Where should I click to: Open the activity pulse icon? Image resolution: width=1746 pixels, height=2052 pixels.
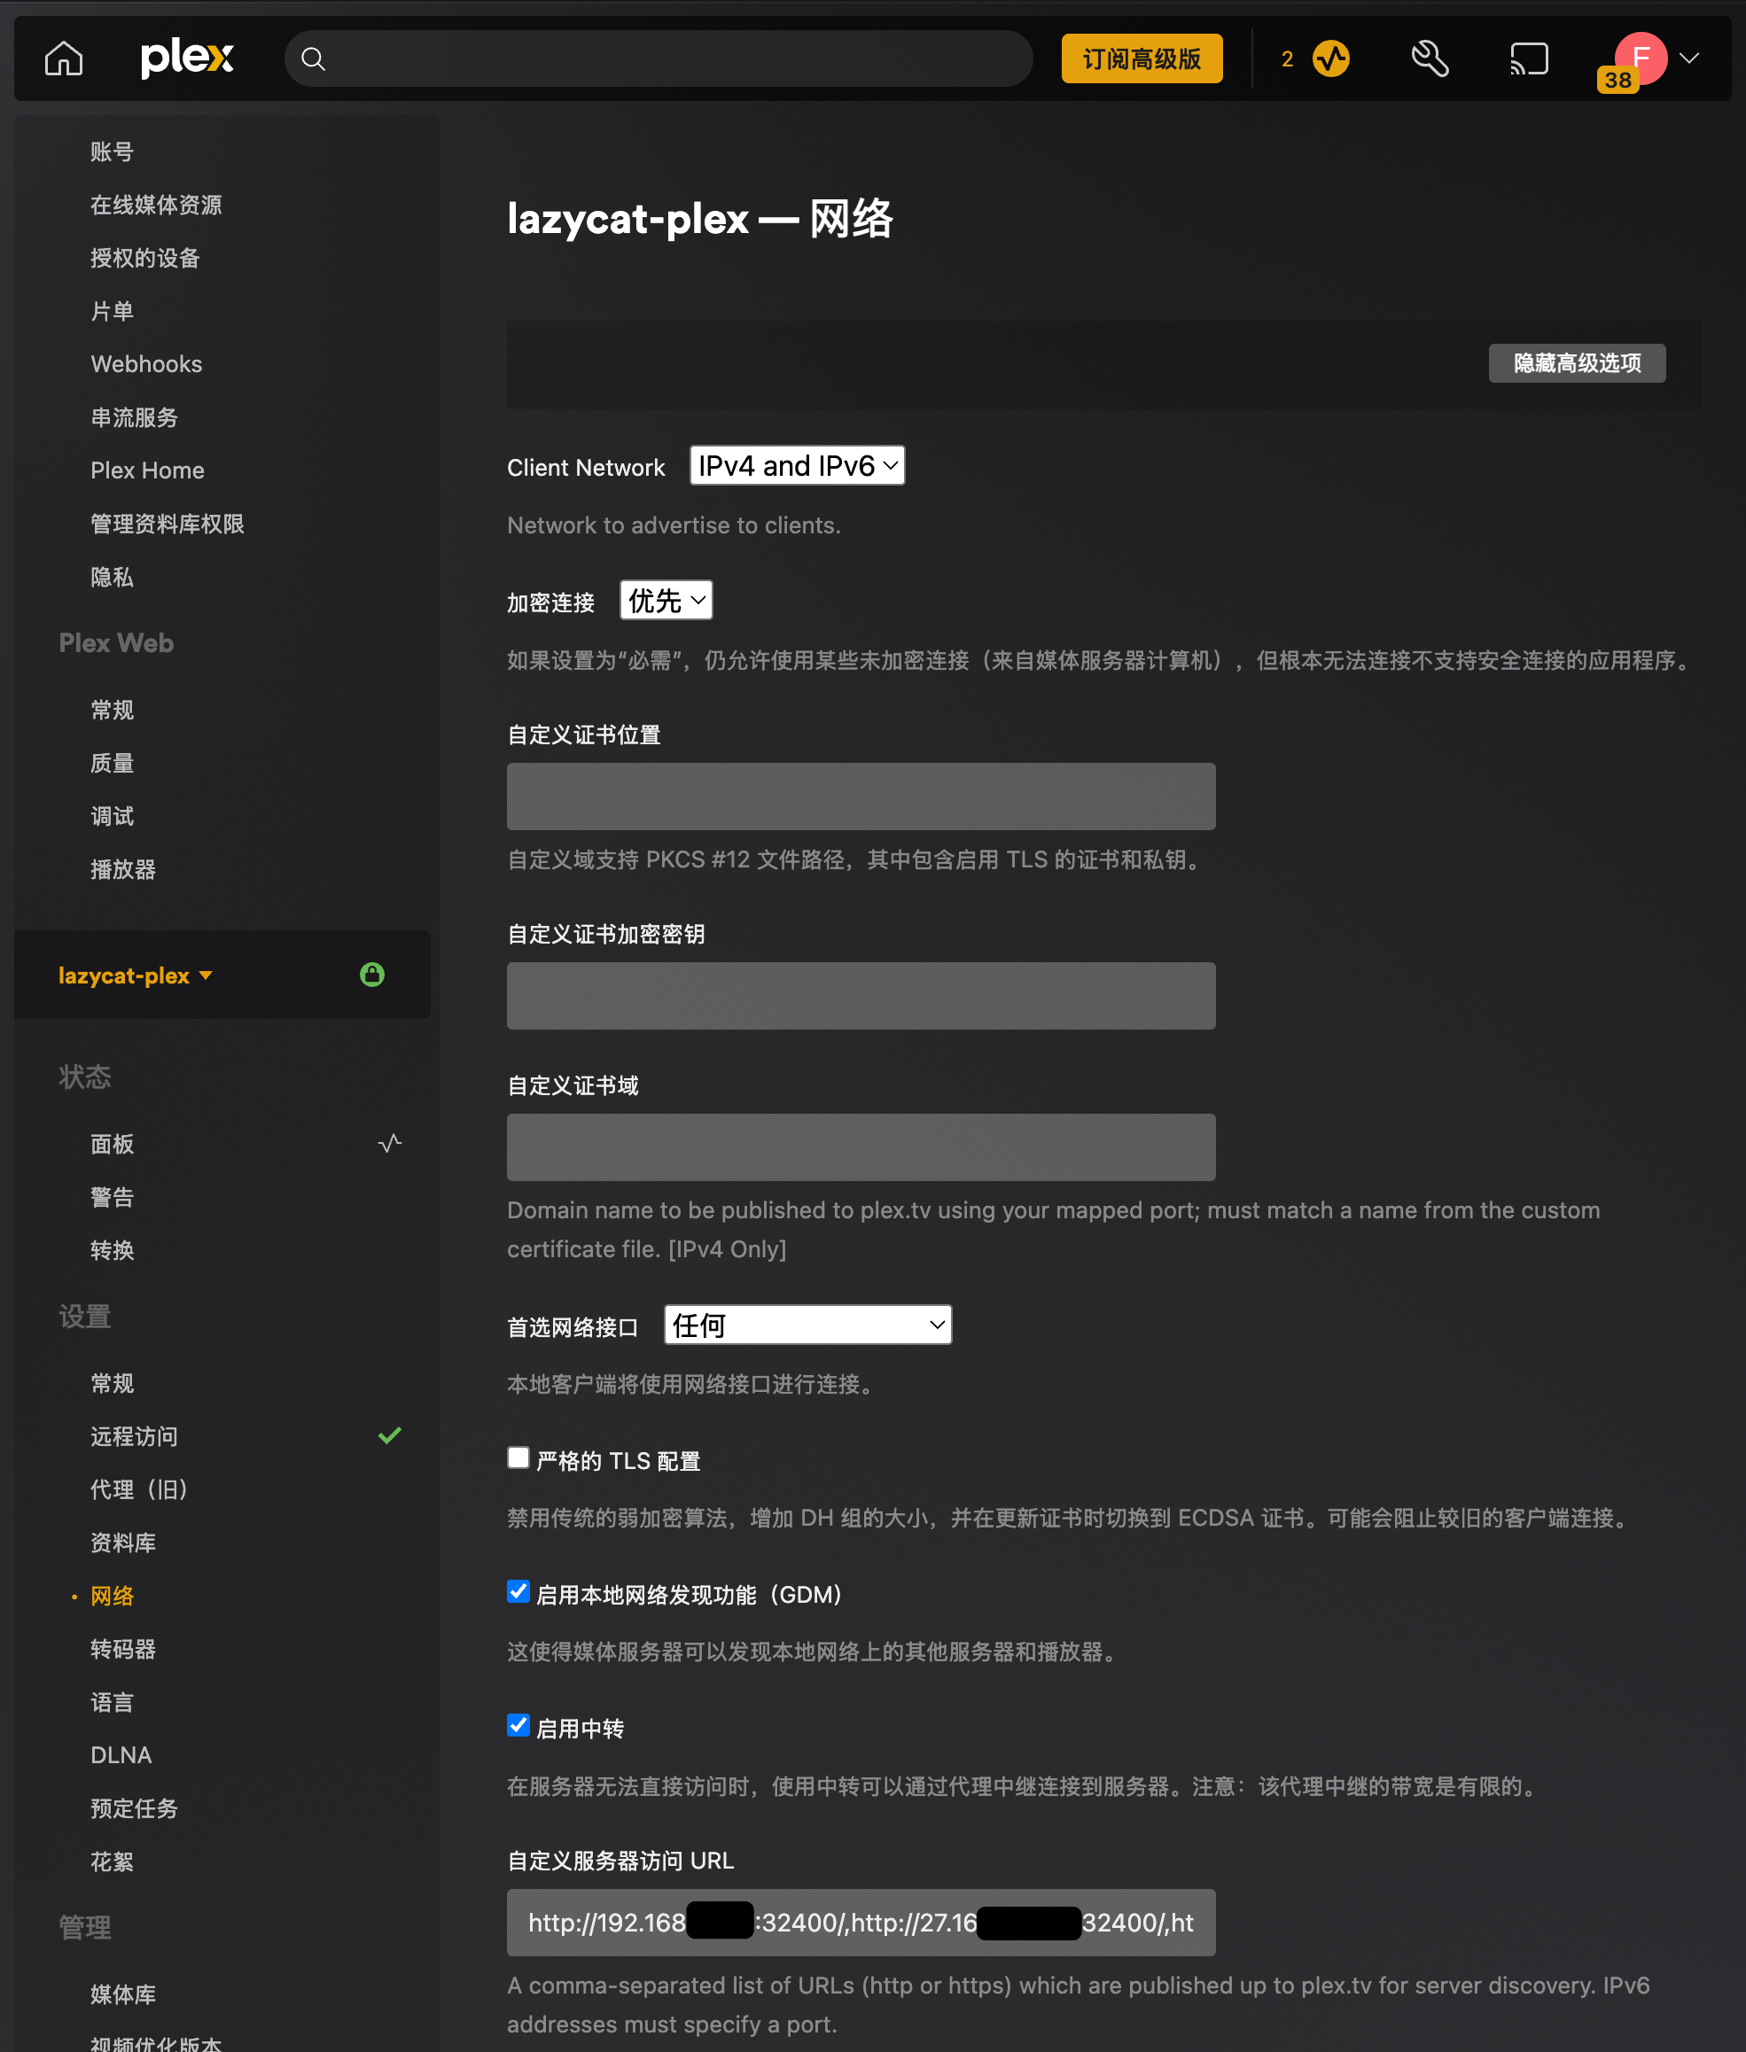tap(1331, 58)
